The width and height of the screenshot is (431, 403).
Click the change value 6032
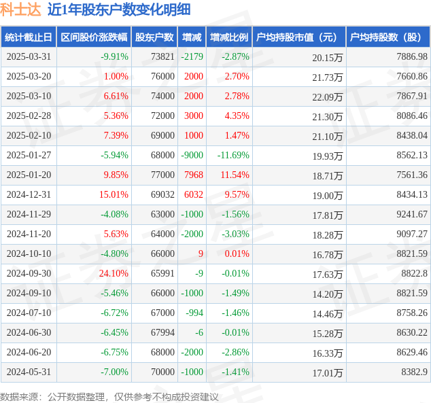194,194
